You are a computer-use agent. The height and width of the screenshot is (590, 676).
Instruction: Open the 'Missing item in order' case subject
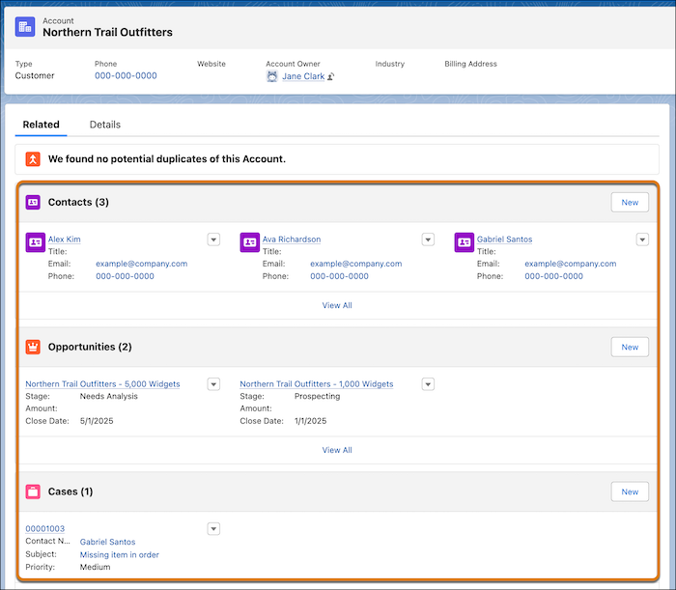coord(120,555)
